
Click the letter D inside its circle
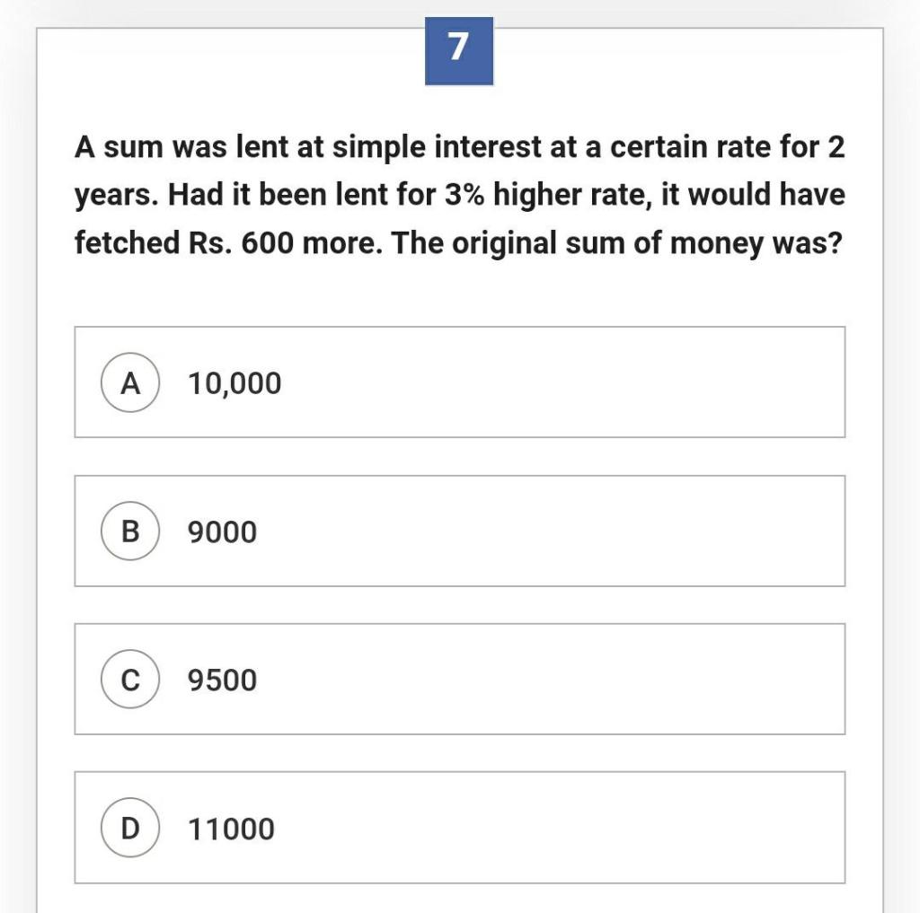point(130,829)
